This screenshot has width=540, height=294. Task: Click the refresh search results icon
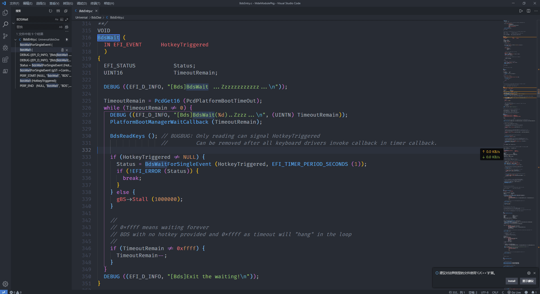click(x=51, y=11)
